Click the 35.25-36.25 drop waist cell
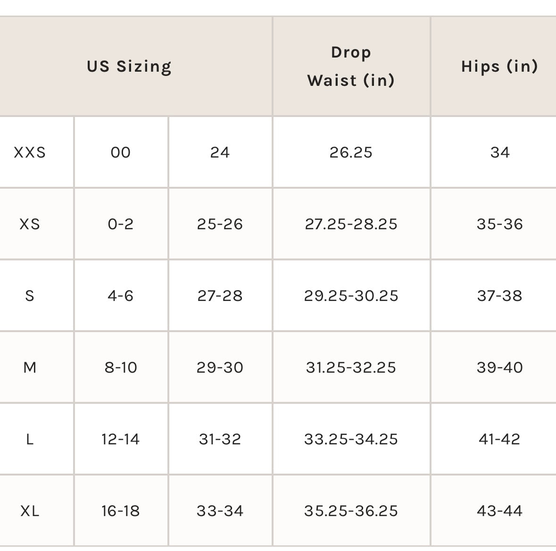 tap(351, 511)
